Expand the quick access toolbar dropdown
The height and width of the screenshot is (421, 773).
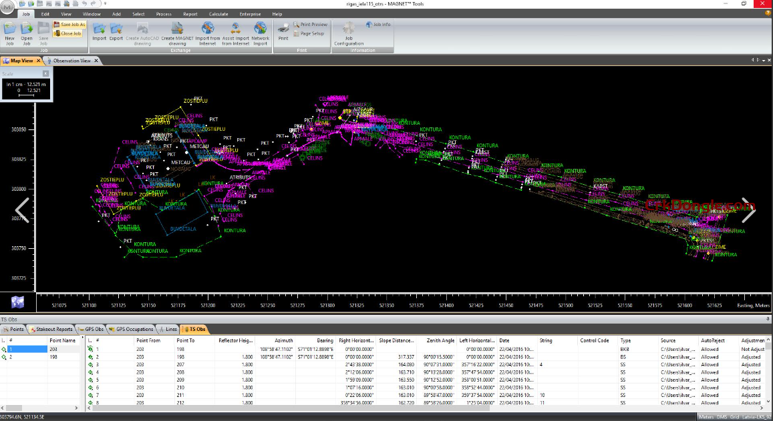point(105,3)
